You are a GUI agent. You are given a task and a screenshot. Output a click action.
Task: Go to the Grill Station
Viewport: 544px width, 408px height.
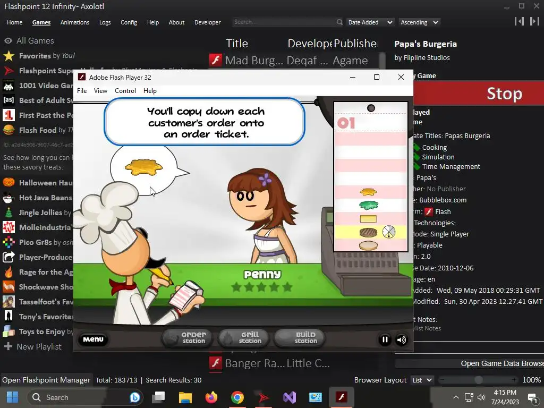pyautogui.click(x=243, y=338)
